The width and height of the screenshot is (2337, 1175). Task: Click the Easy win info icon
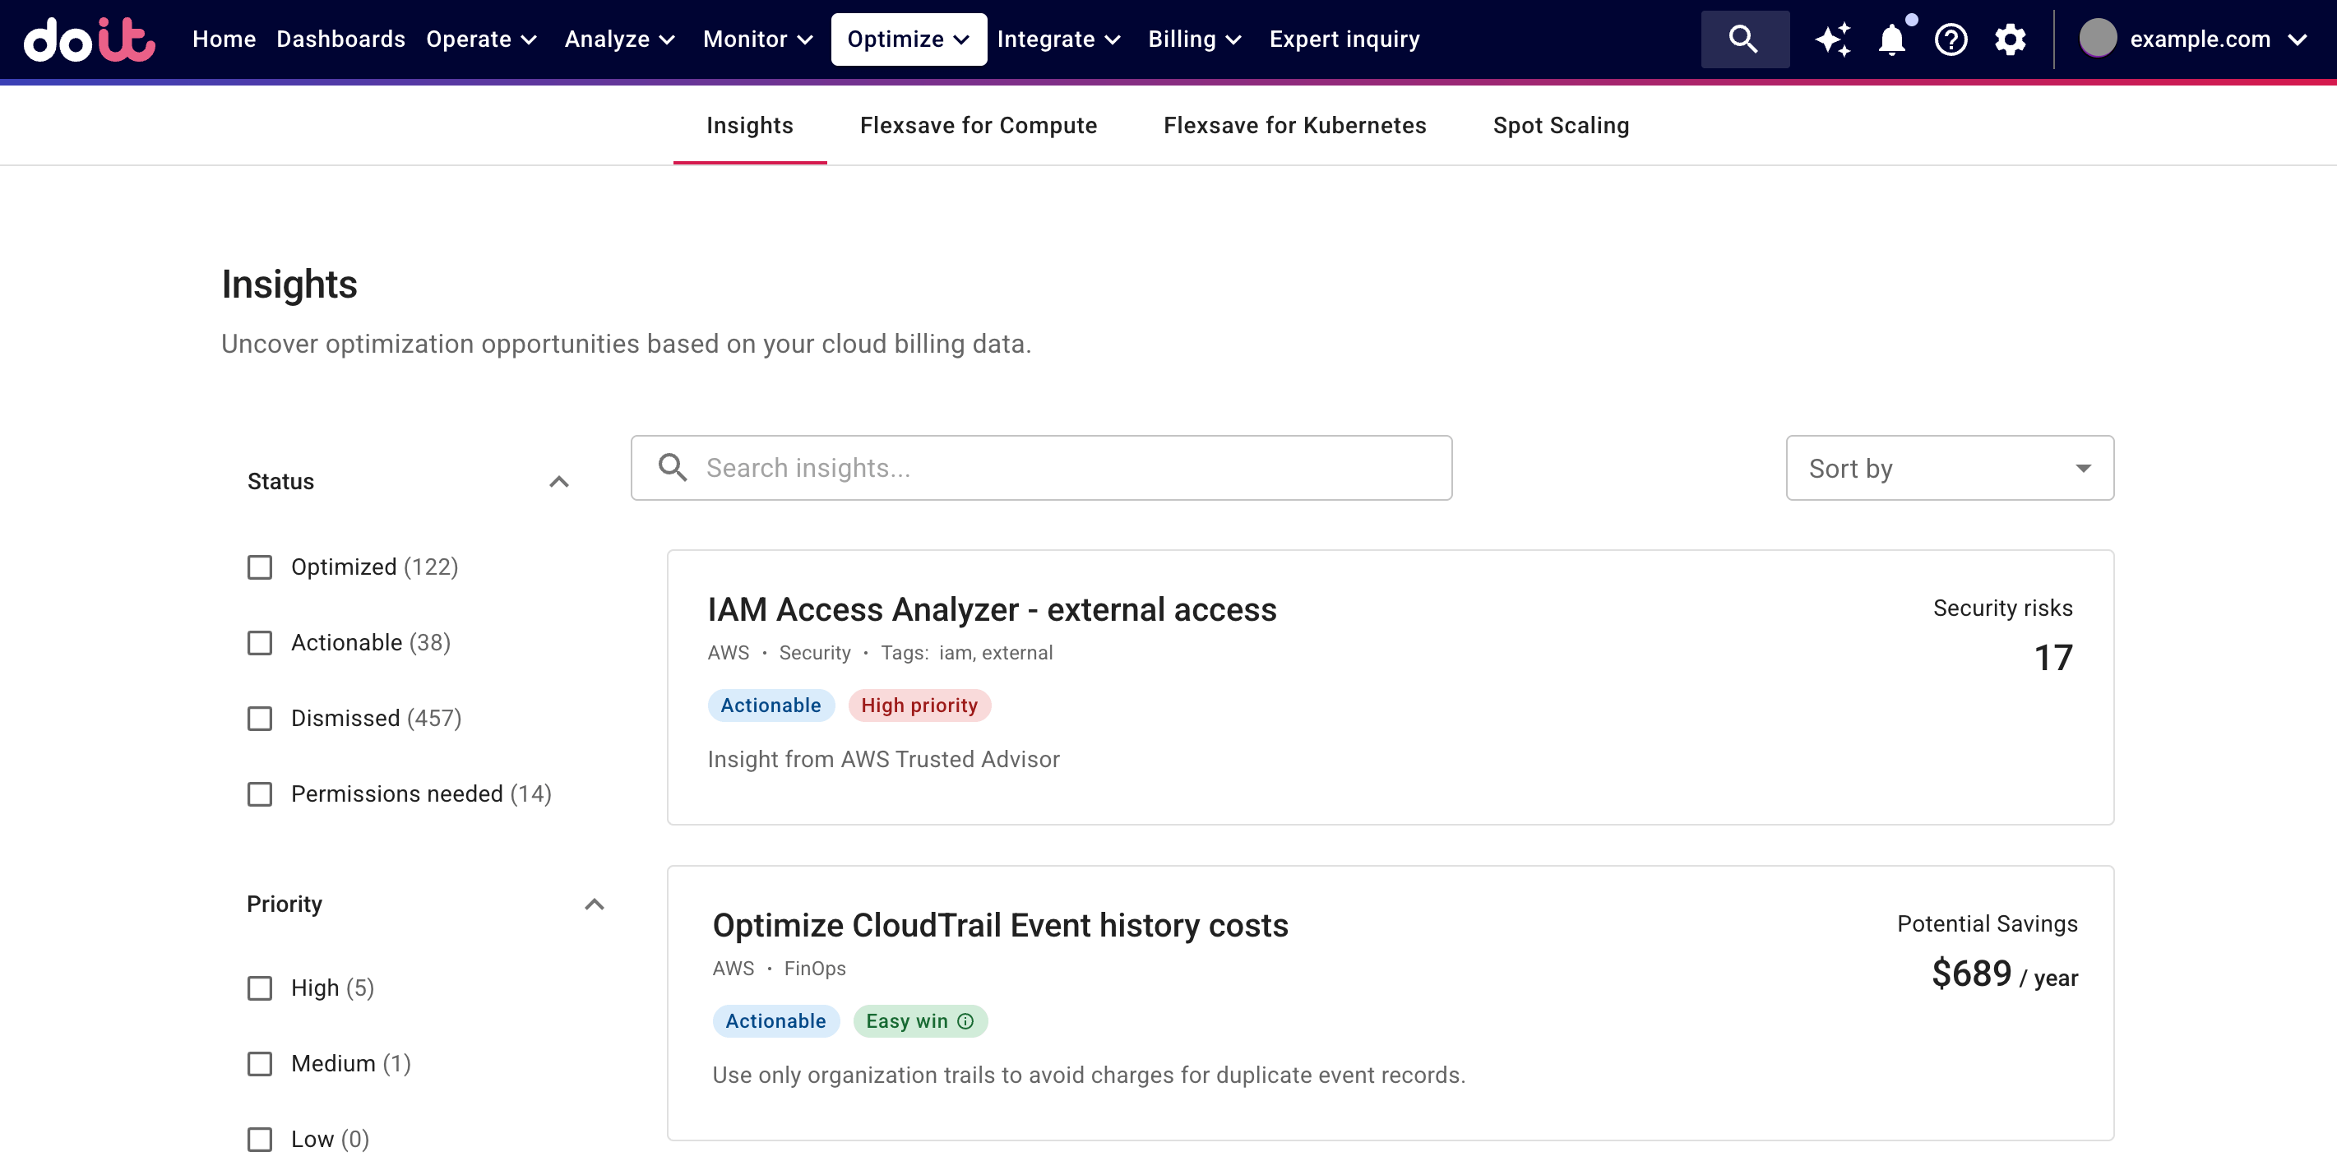[x=965, y=1020]
